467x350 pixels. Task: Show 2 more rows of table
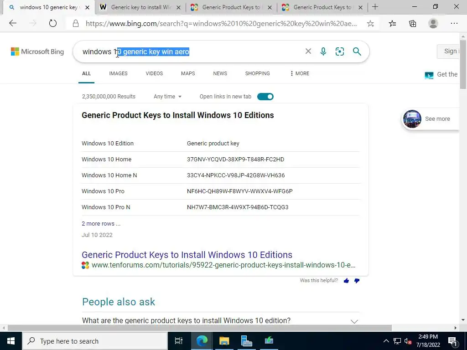tap(101, 223)
